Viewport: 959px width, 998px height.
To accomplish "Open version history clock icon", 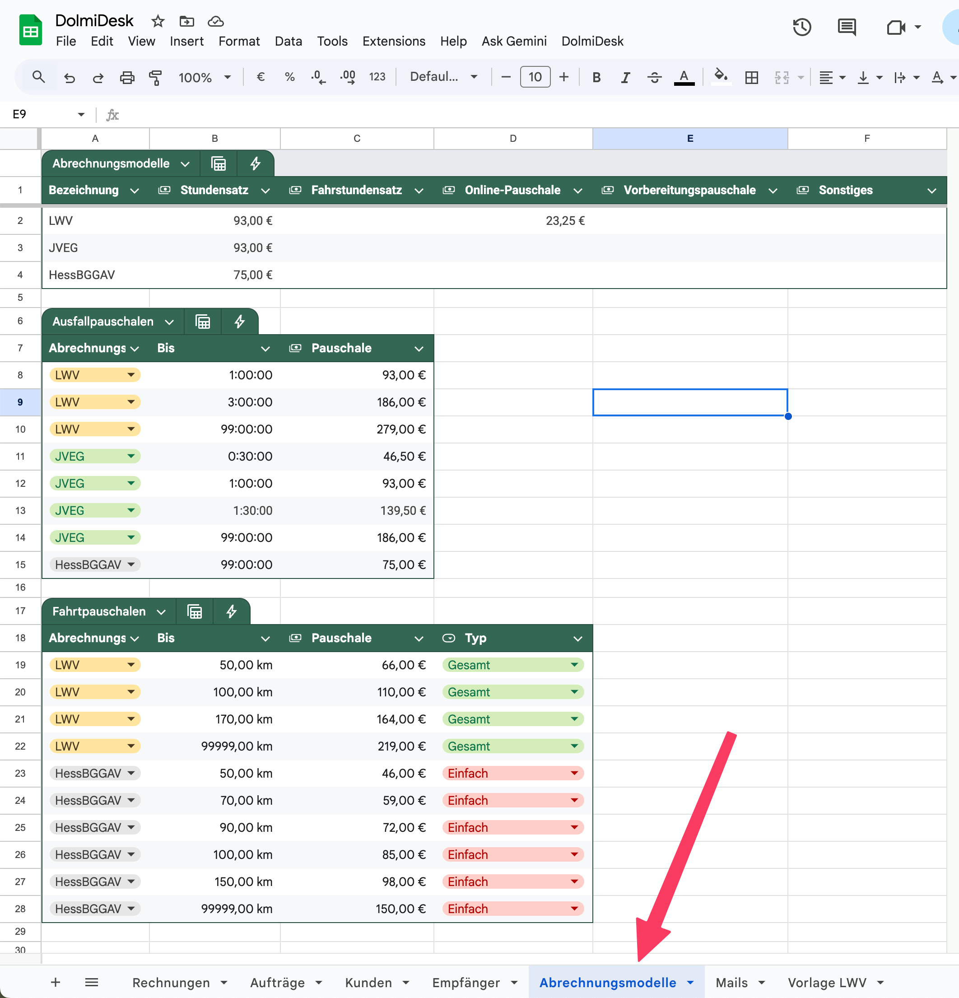I will point(802,28).
